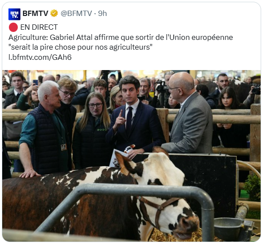Open the @BFMTV handle profile
This screenshot has height=243, width=262.
pos(76,13)
